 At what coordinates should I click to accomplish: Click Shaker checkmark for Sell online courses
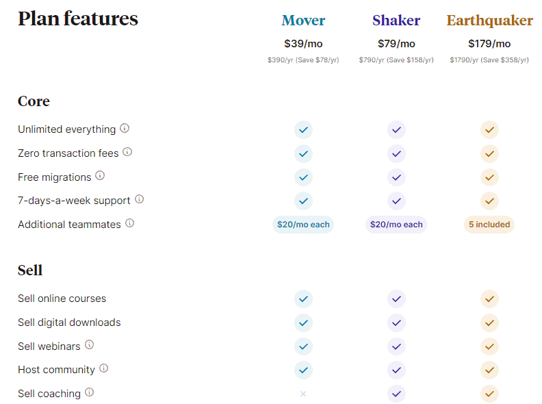396,299
